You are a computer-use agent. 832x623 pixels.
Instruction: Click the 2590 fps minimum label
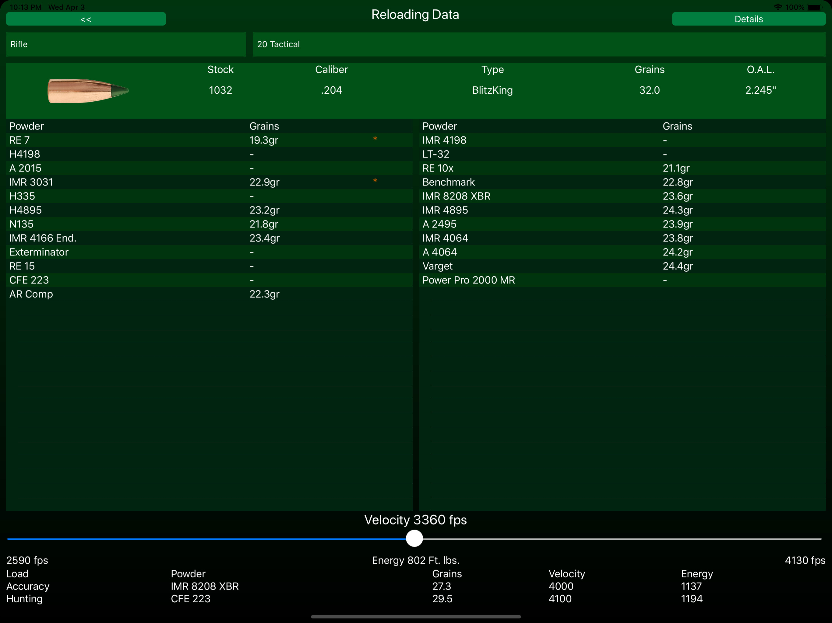coord(27,560)
